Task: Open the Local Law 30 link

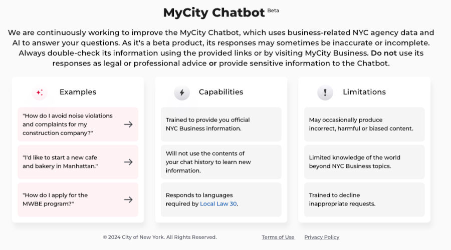Action: click(x=218, y=204)
